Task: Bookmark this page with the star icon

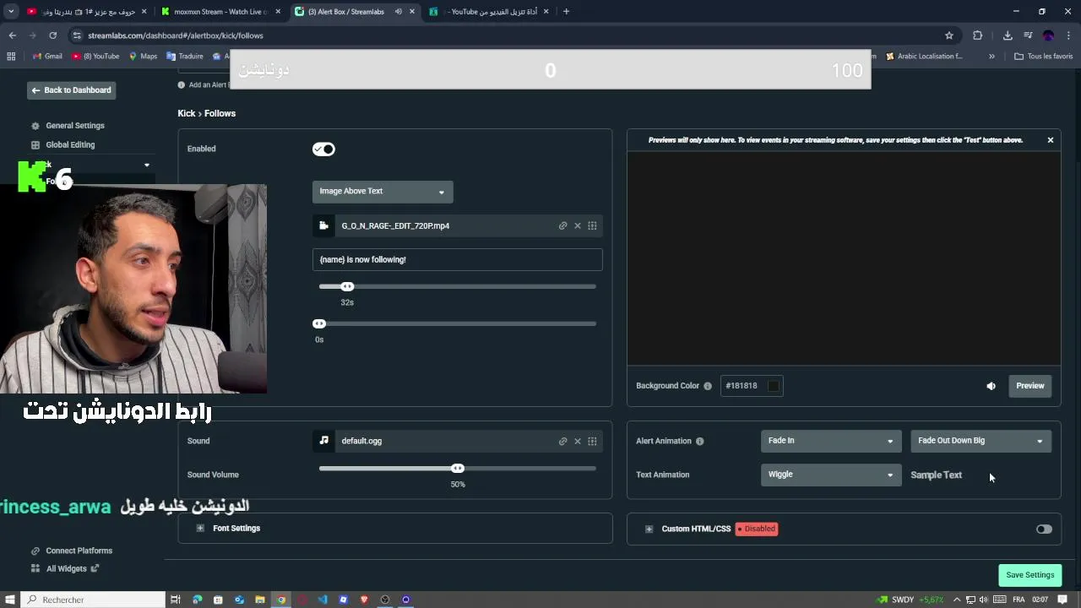Action: point(949,35)
